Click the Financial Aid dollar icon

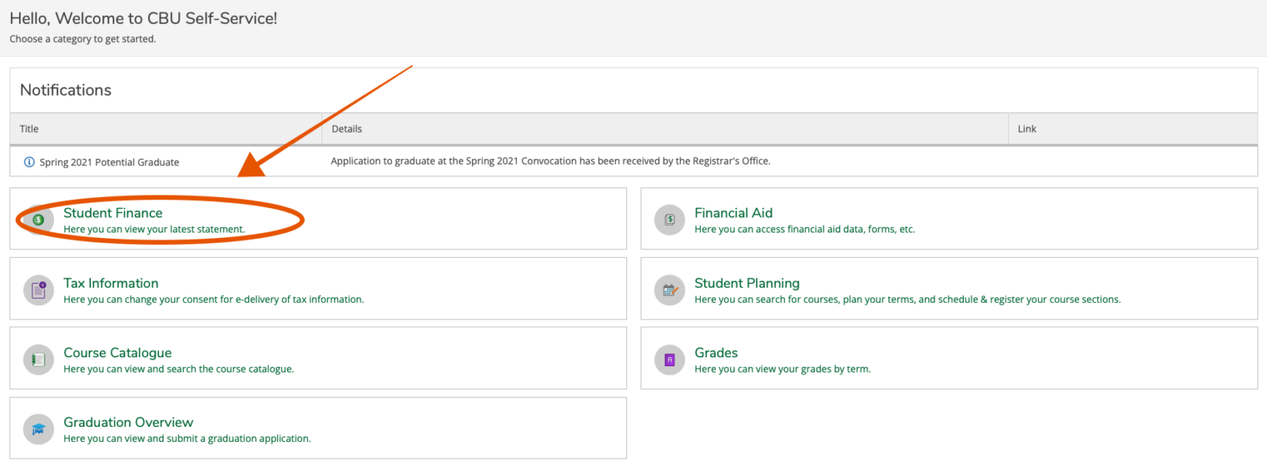pyautogui.click(x=670, y=220)
